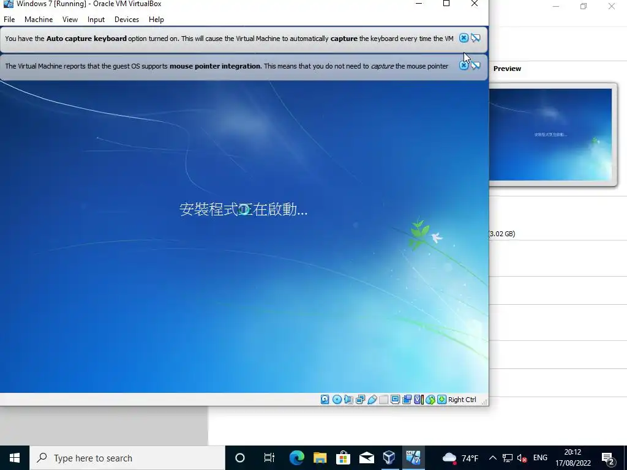Click the (3.02 GB) text in Manager window
627x470 pixels.
(502, 234)
